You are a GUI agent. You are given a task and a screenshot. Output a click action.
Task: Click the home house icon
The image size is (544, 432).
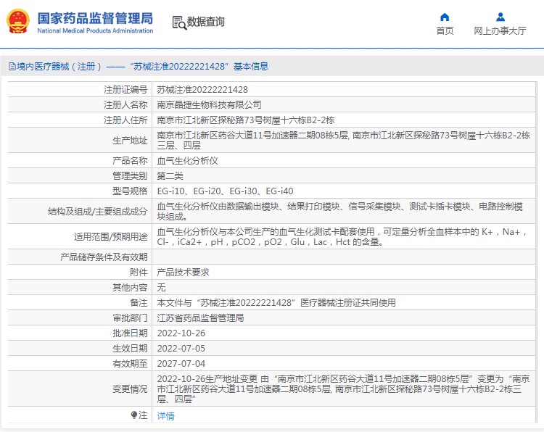click(x=445, y=17)
